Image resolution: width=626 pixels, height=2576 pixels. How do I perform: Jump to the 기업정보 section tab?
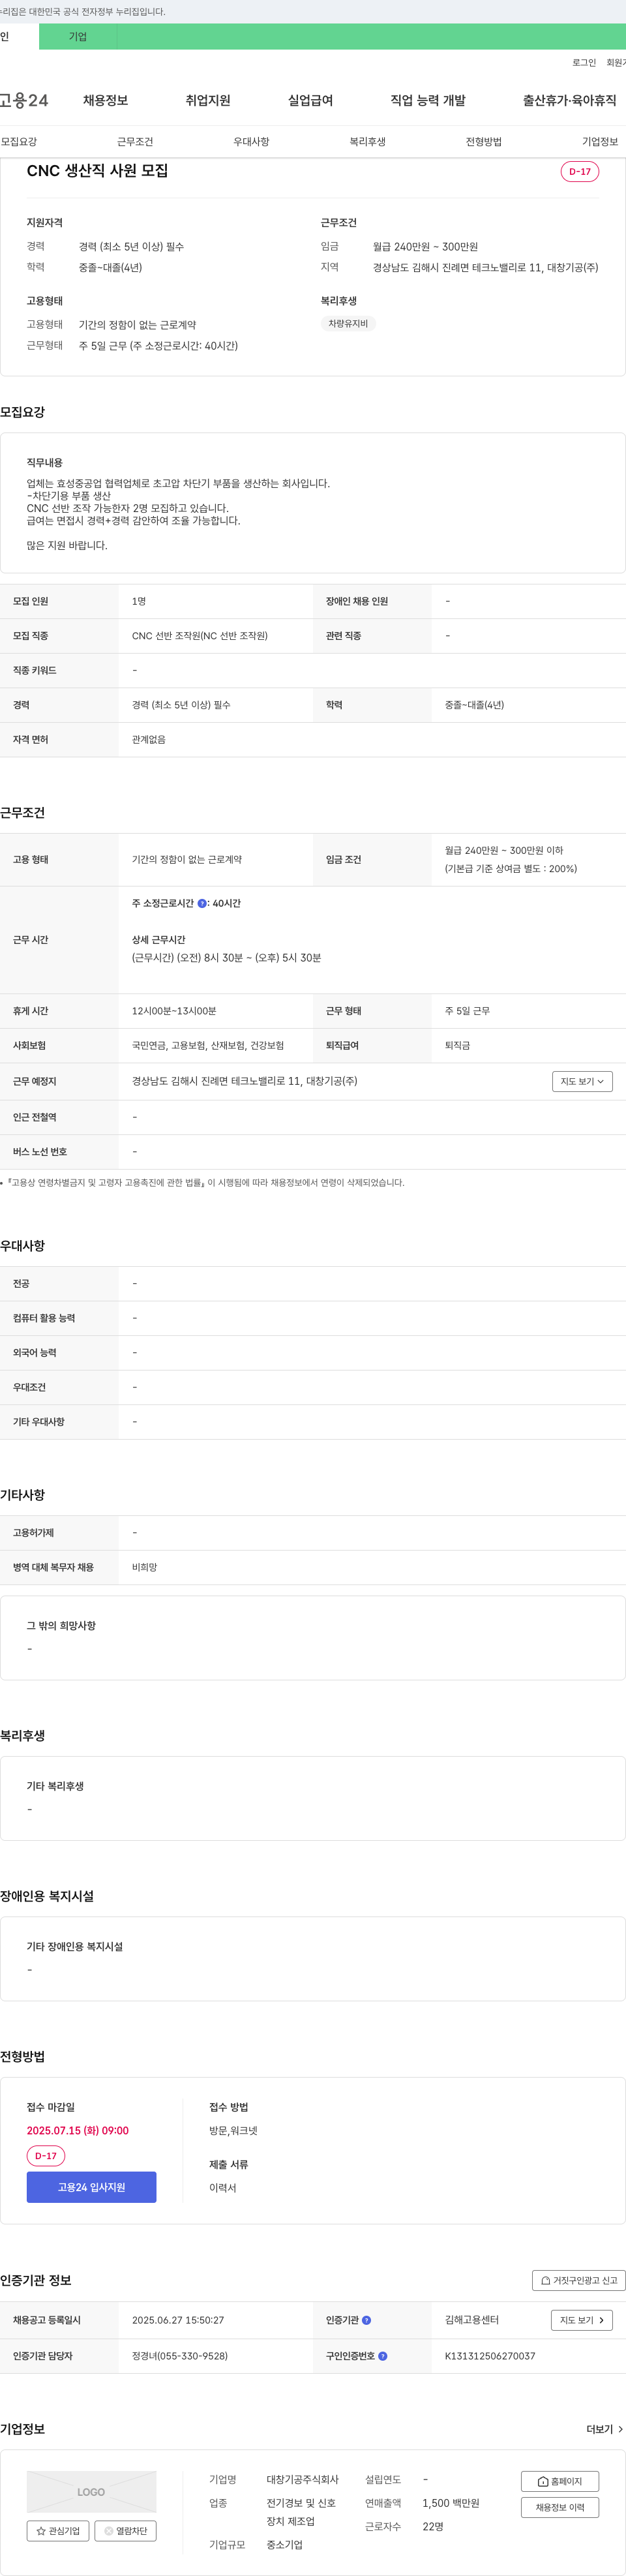[600, 142]
